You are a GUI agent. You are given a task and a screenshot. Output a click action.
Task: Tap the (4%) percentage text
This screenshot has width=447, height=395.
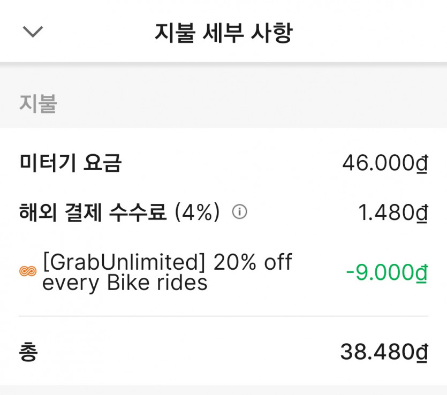pyautogui.click(x=197, y=212)
